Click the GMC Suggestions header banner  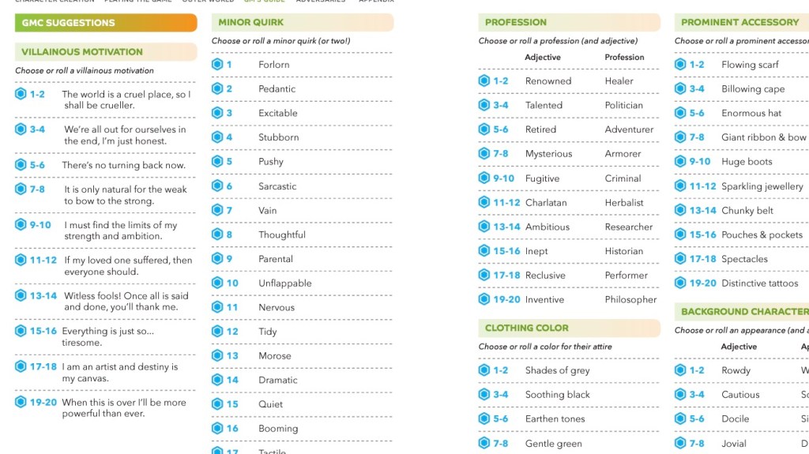pos(105,23)
